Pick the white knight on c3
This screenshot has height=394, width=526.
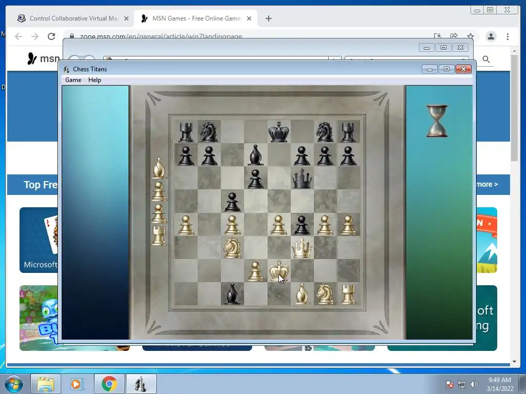232,248
